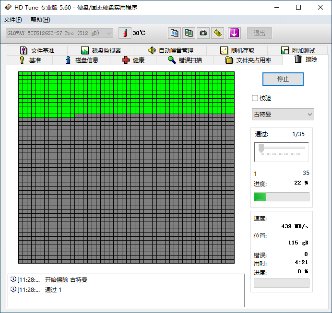This screenshot has height=313, width=332.
Task: Open the 基准 tab
Action: (x=30, y=60)
